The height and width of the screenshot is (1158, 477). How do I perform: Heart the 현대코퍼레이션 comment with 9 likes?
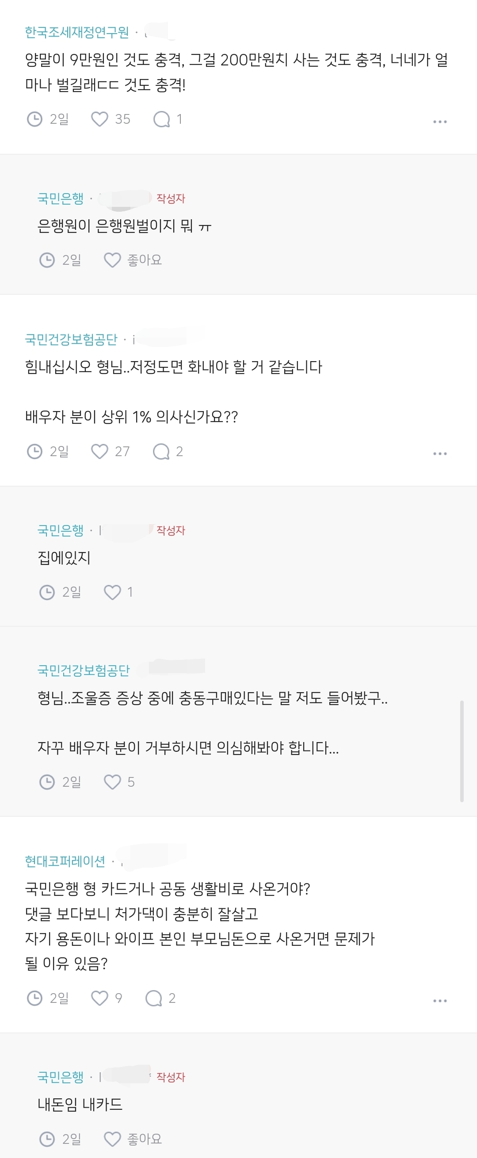coord(99,998)
